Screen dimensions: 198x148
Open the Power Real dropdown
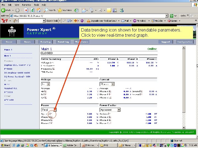click(49, 110)
